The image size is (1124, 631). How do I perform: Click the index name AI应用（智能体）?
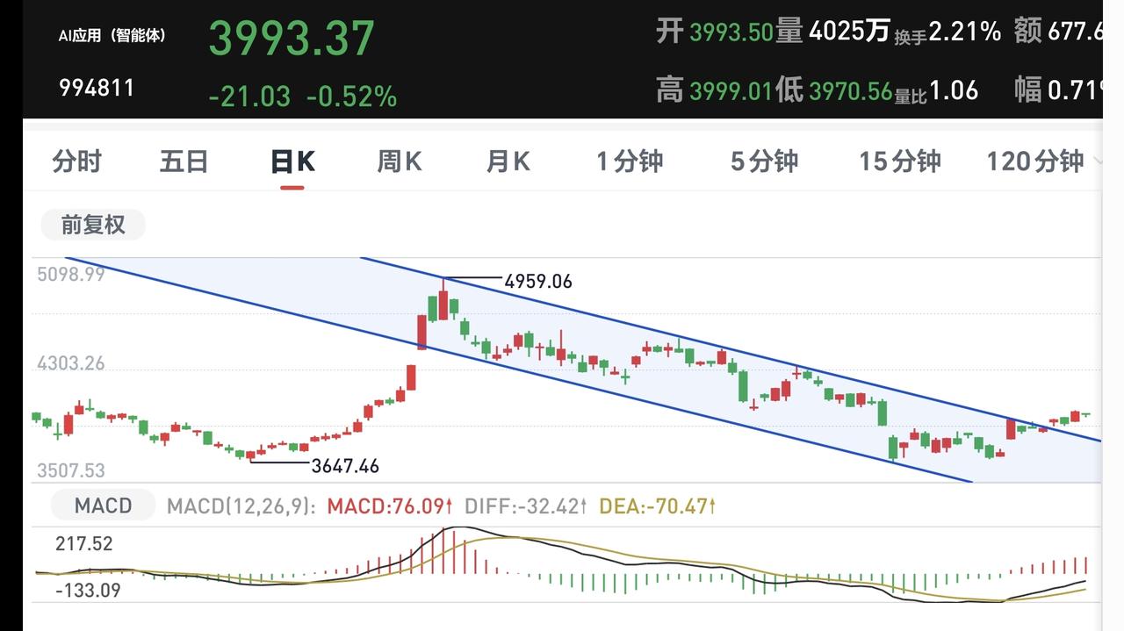coord(112,36)
